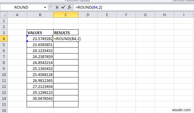
Task: Select row 12 header
Action: [4, 86]
